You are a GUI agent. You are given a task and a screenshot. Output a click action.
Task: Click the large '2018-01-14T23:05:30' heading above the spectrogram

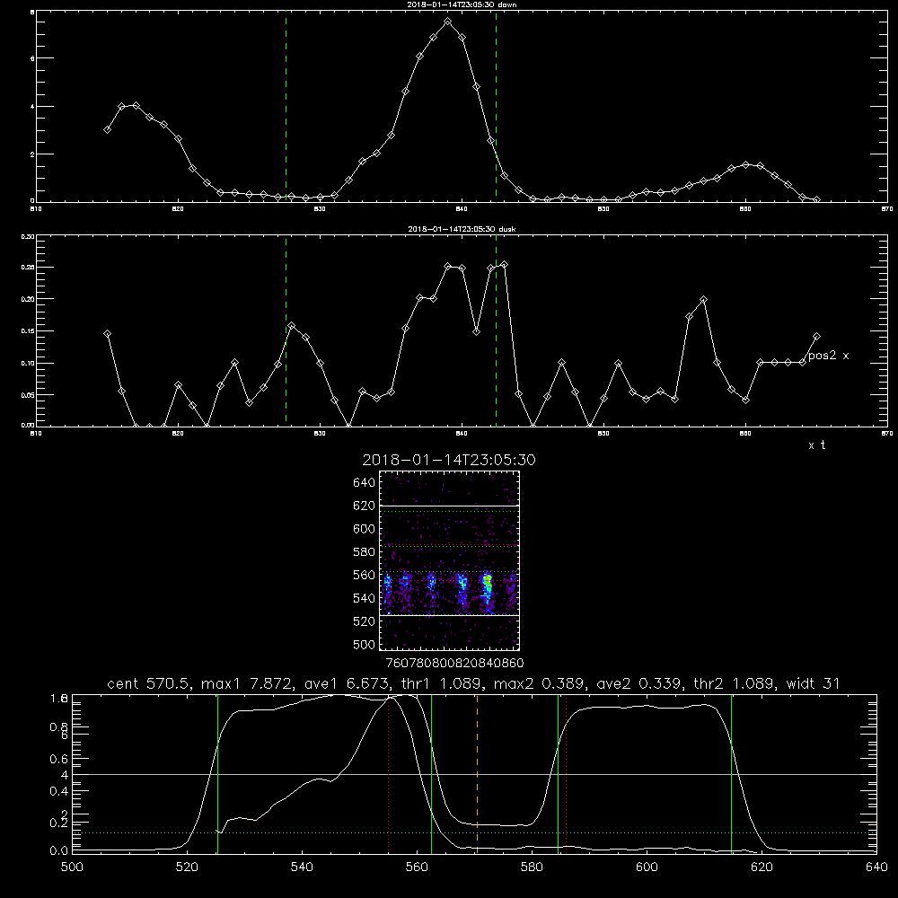[449, 460]
